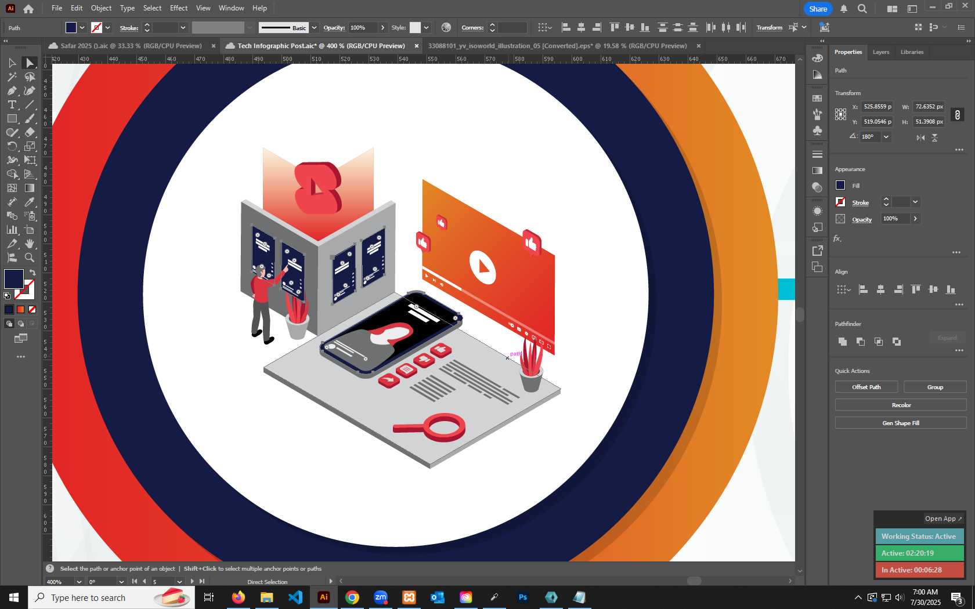Click the Offset Path button
The width and height of the screenshot is (975, 609).
pyautogui.click(x=866, y=387)
